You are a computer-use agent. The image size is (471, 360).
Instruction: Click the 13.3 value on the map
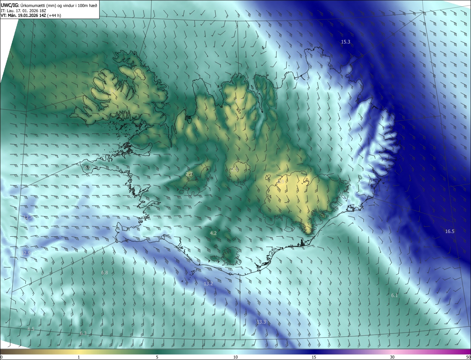[261, 322]
